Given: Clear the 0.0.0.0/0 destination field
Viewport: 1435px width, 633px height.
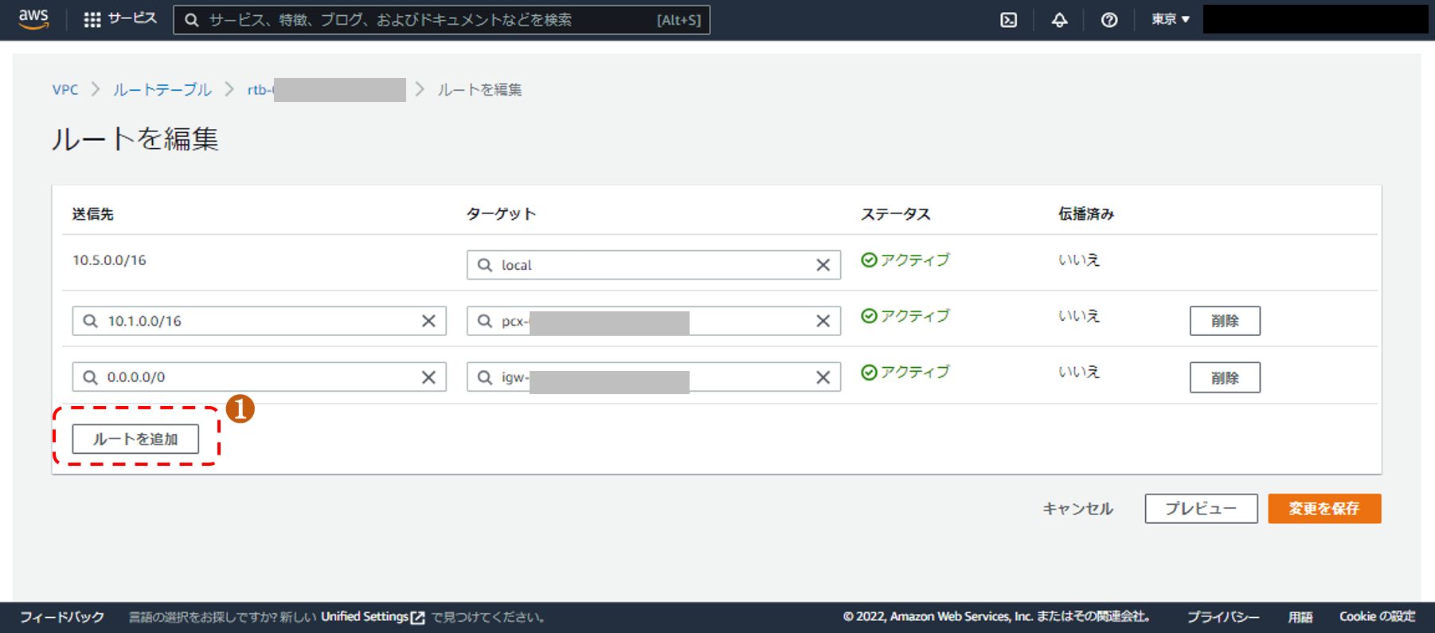Looking at the screenshot, I should (428, 377).
